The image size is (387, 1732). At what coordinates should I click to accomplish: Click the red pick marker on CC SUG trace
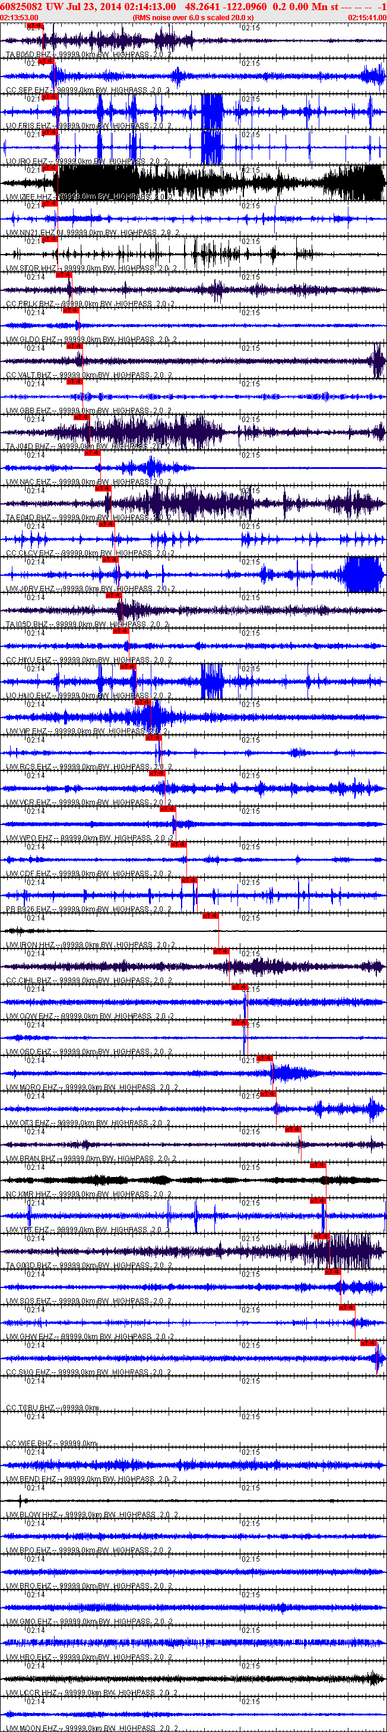(x=367, y=1343)
